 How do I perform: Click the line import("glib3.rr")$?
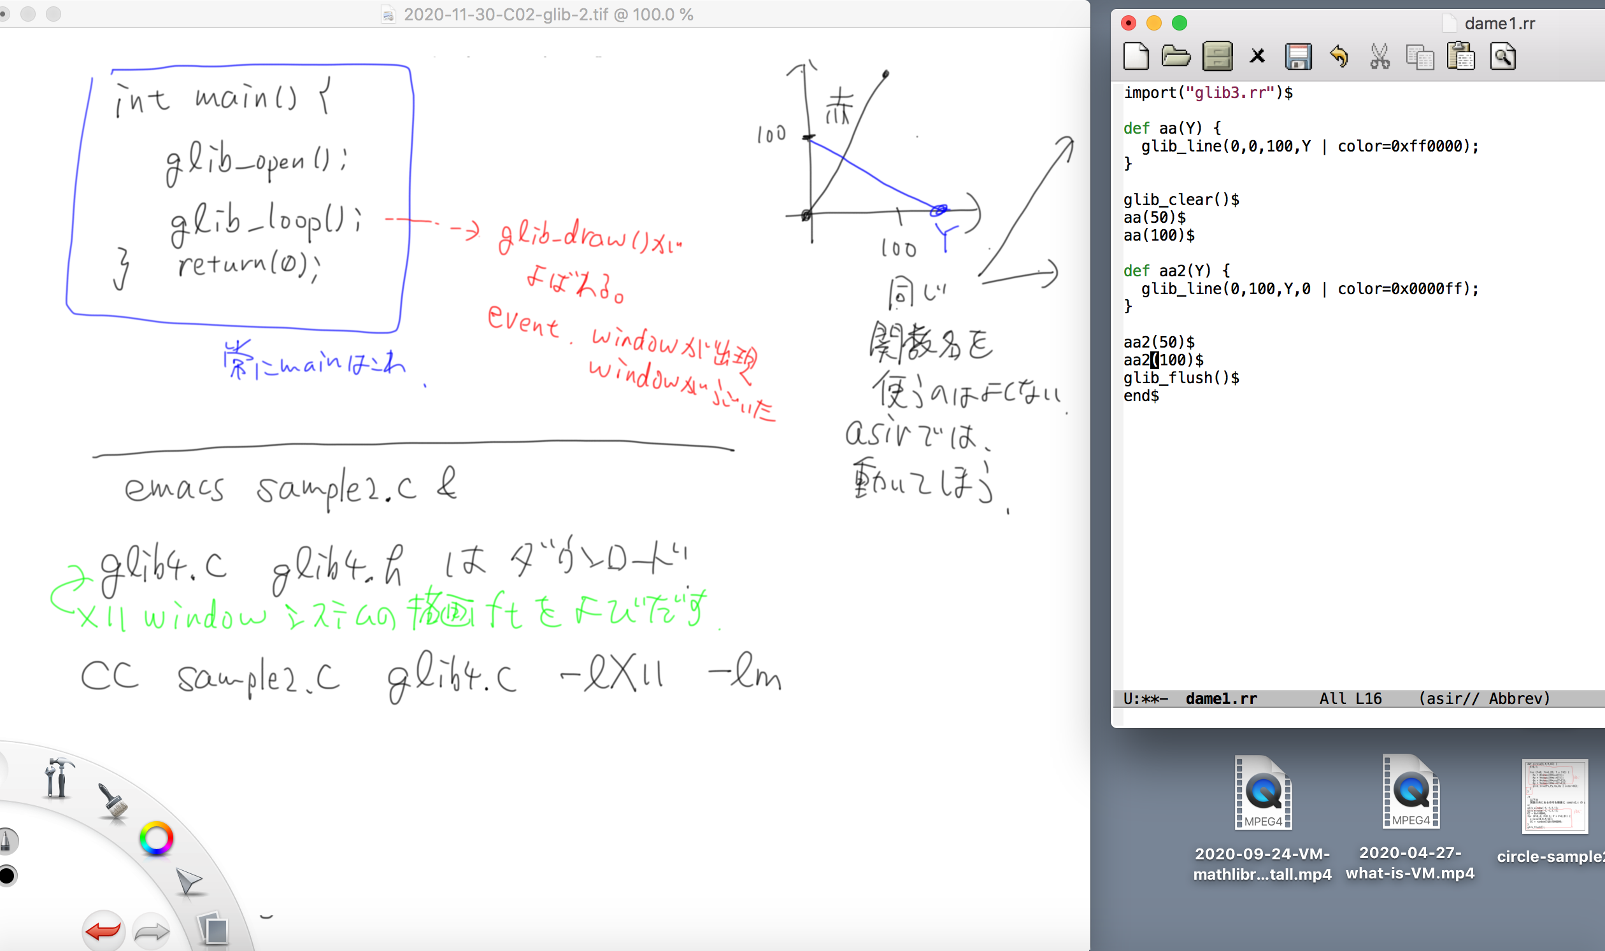pos(1208,93)
